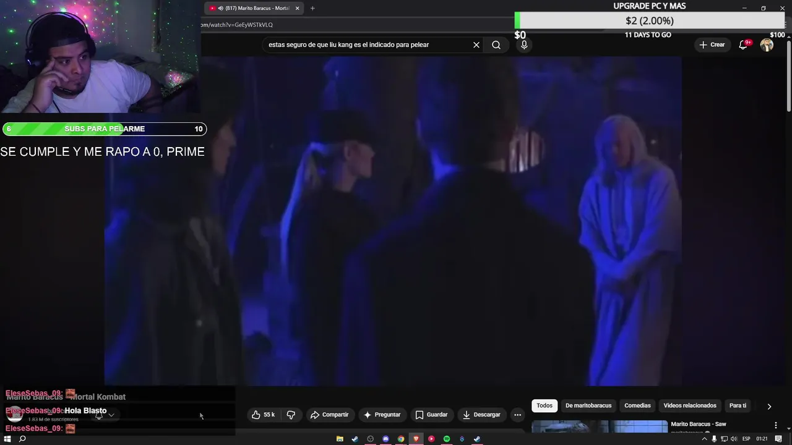
Task: Click the YouTube search magnifier button
Action: (x=496, y=44)
